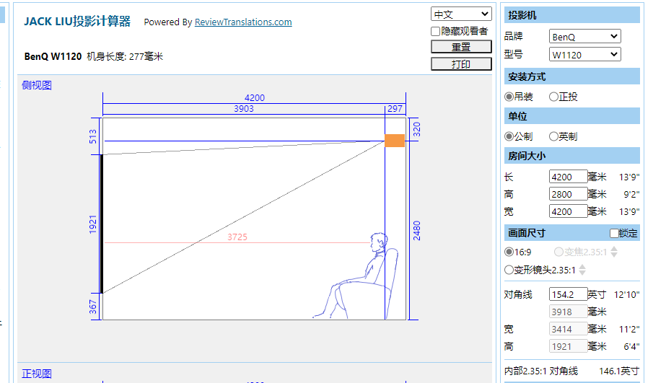Click the 重置 reset button
Image resolution: width=666 pixels, height=383 pixels.
point(461,47)
